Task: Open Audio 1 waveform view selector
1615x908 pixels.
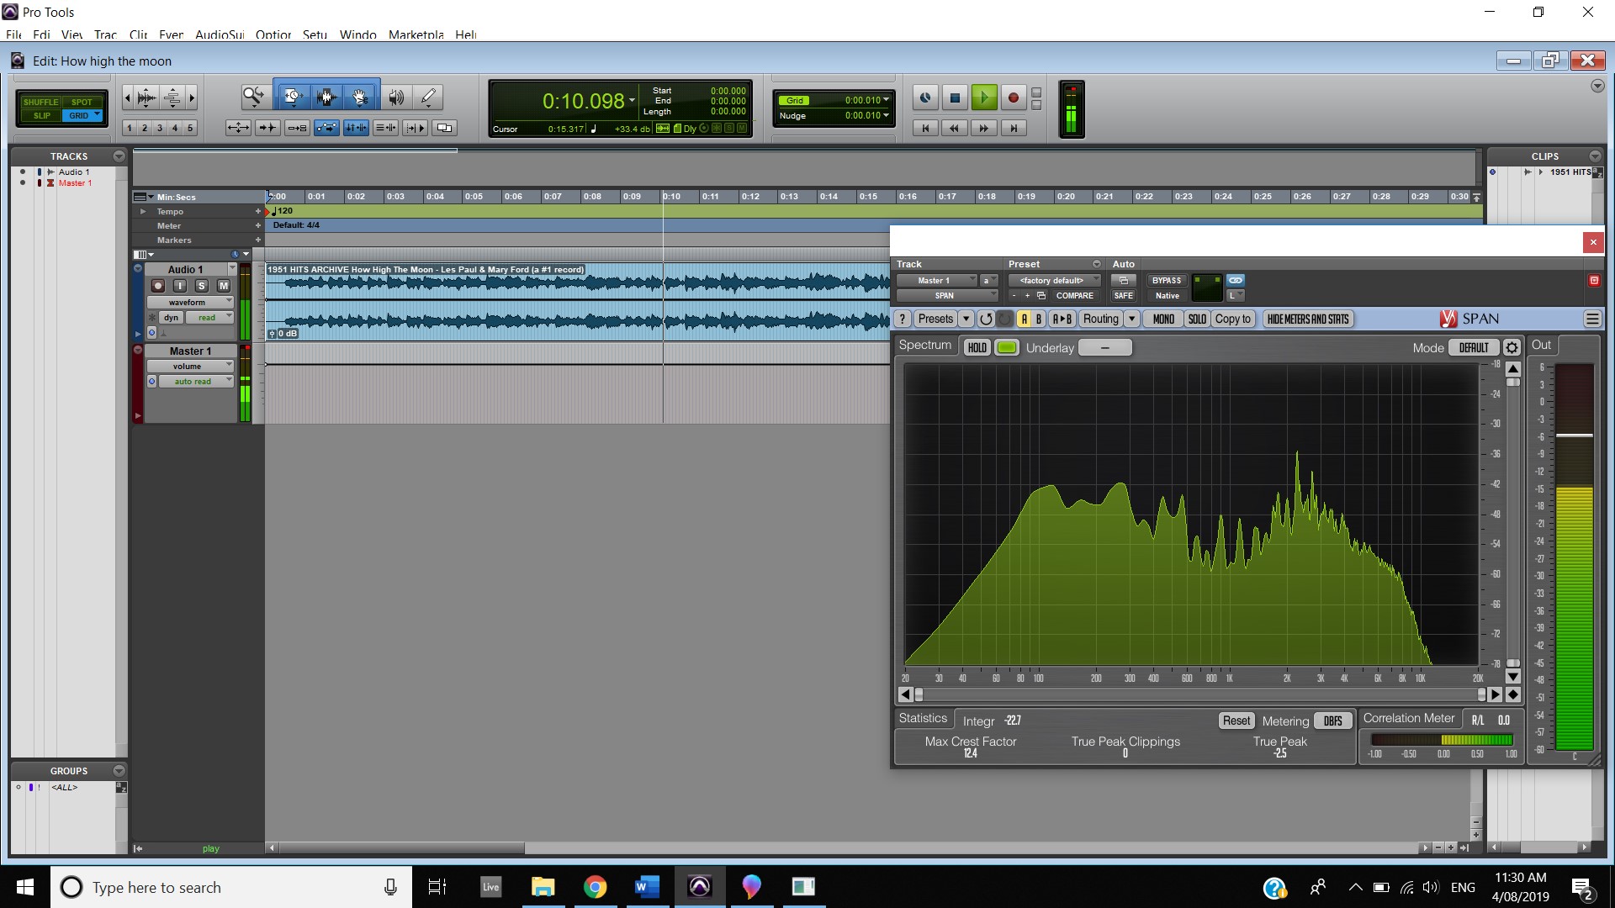Action: point(189,302)
